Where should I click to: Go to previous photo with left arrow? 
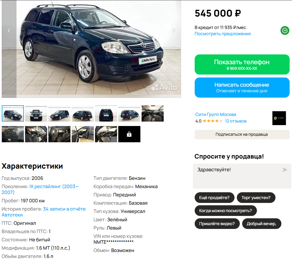pyautogui.click(x=9, y=30)
